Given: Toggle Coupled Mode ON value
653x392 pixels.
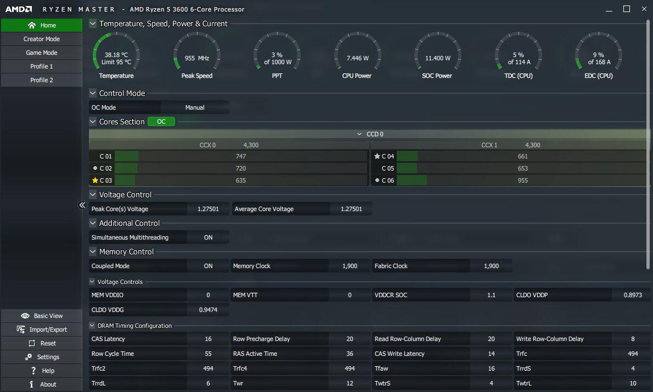Looking at the screenshot, I should click(x=208, y=266).
